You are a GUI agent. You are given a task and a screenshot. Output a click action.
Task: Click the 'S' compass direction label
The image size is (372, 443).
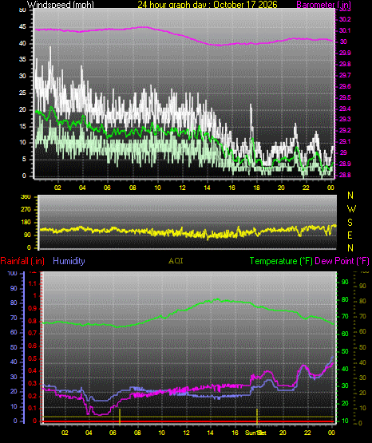pyautogui.click(x=350, y=223)
